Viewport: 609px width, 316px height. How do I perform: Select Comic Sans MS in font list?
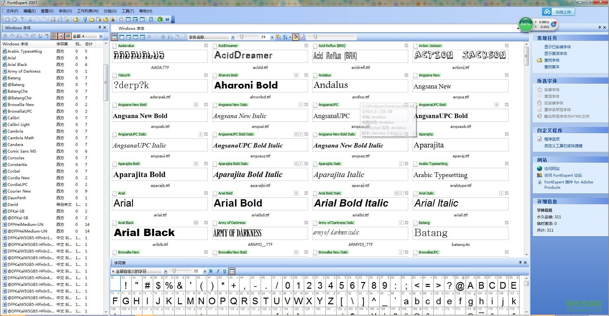[22, 151]
